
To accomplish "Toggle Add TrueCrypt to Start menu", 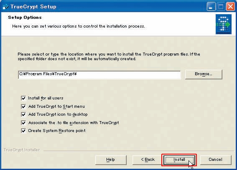I will [23, 107].
